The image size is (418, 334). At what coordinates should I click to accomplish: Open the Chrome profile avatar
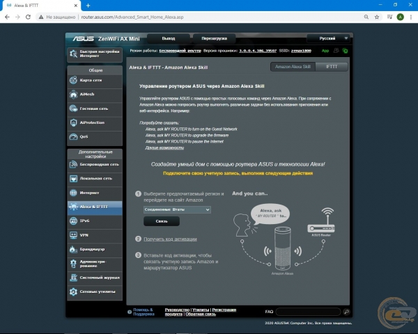(x=400, y=17)
